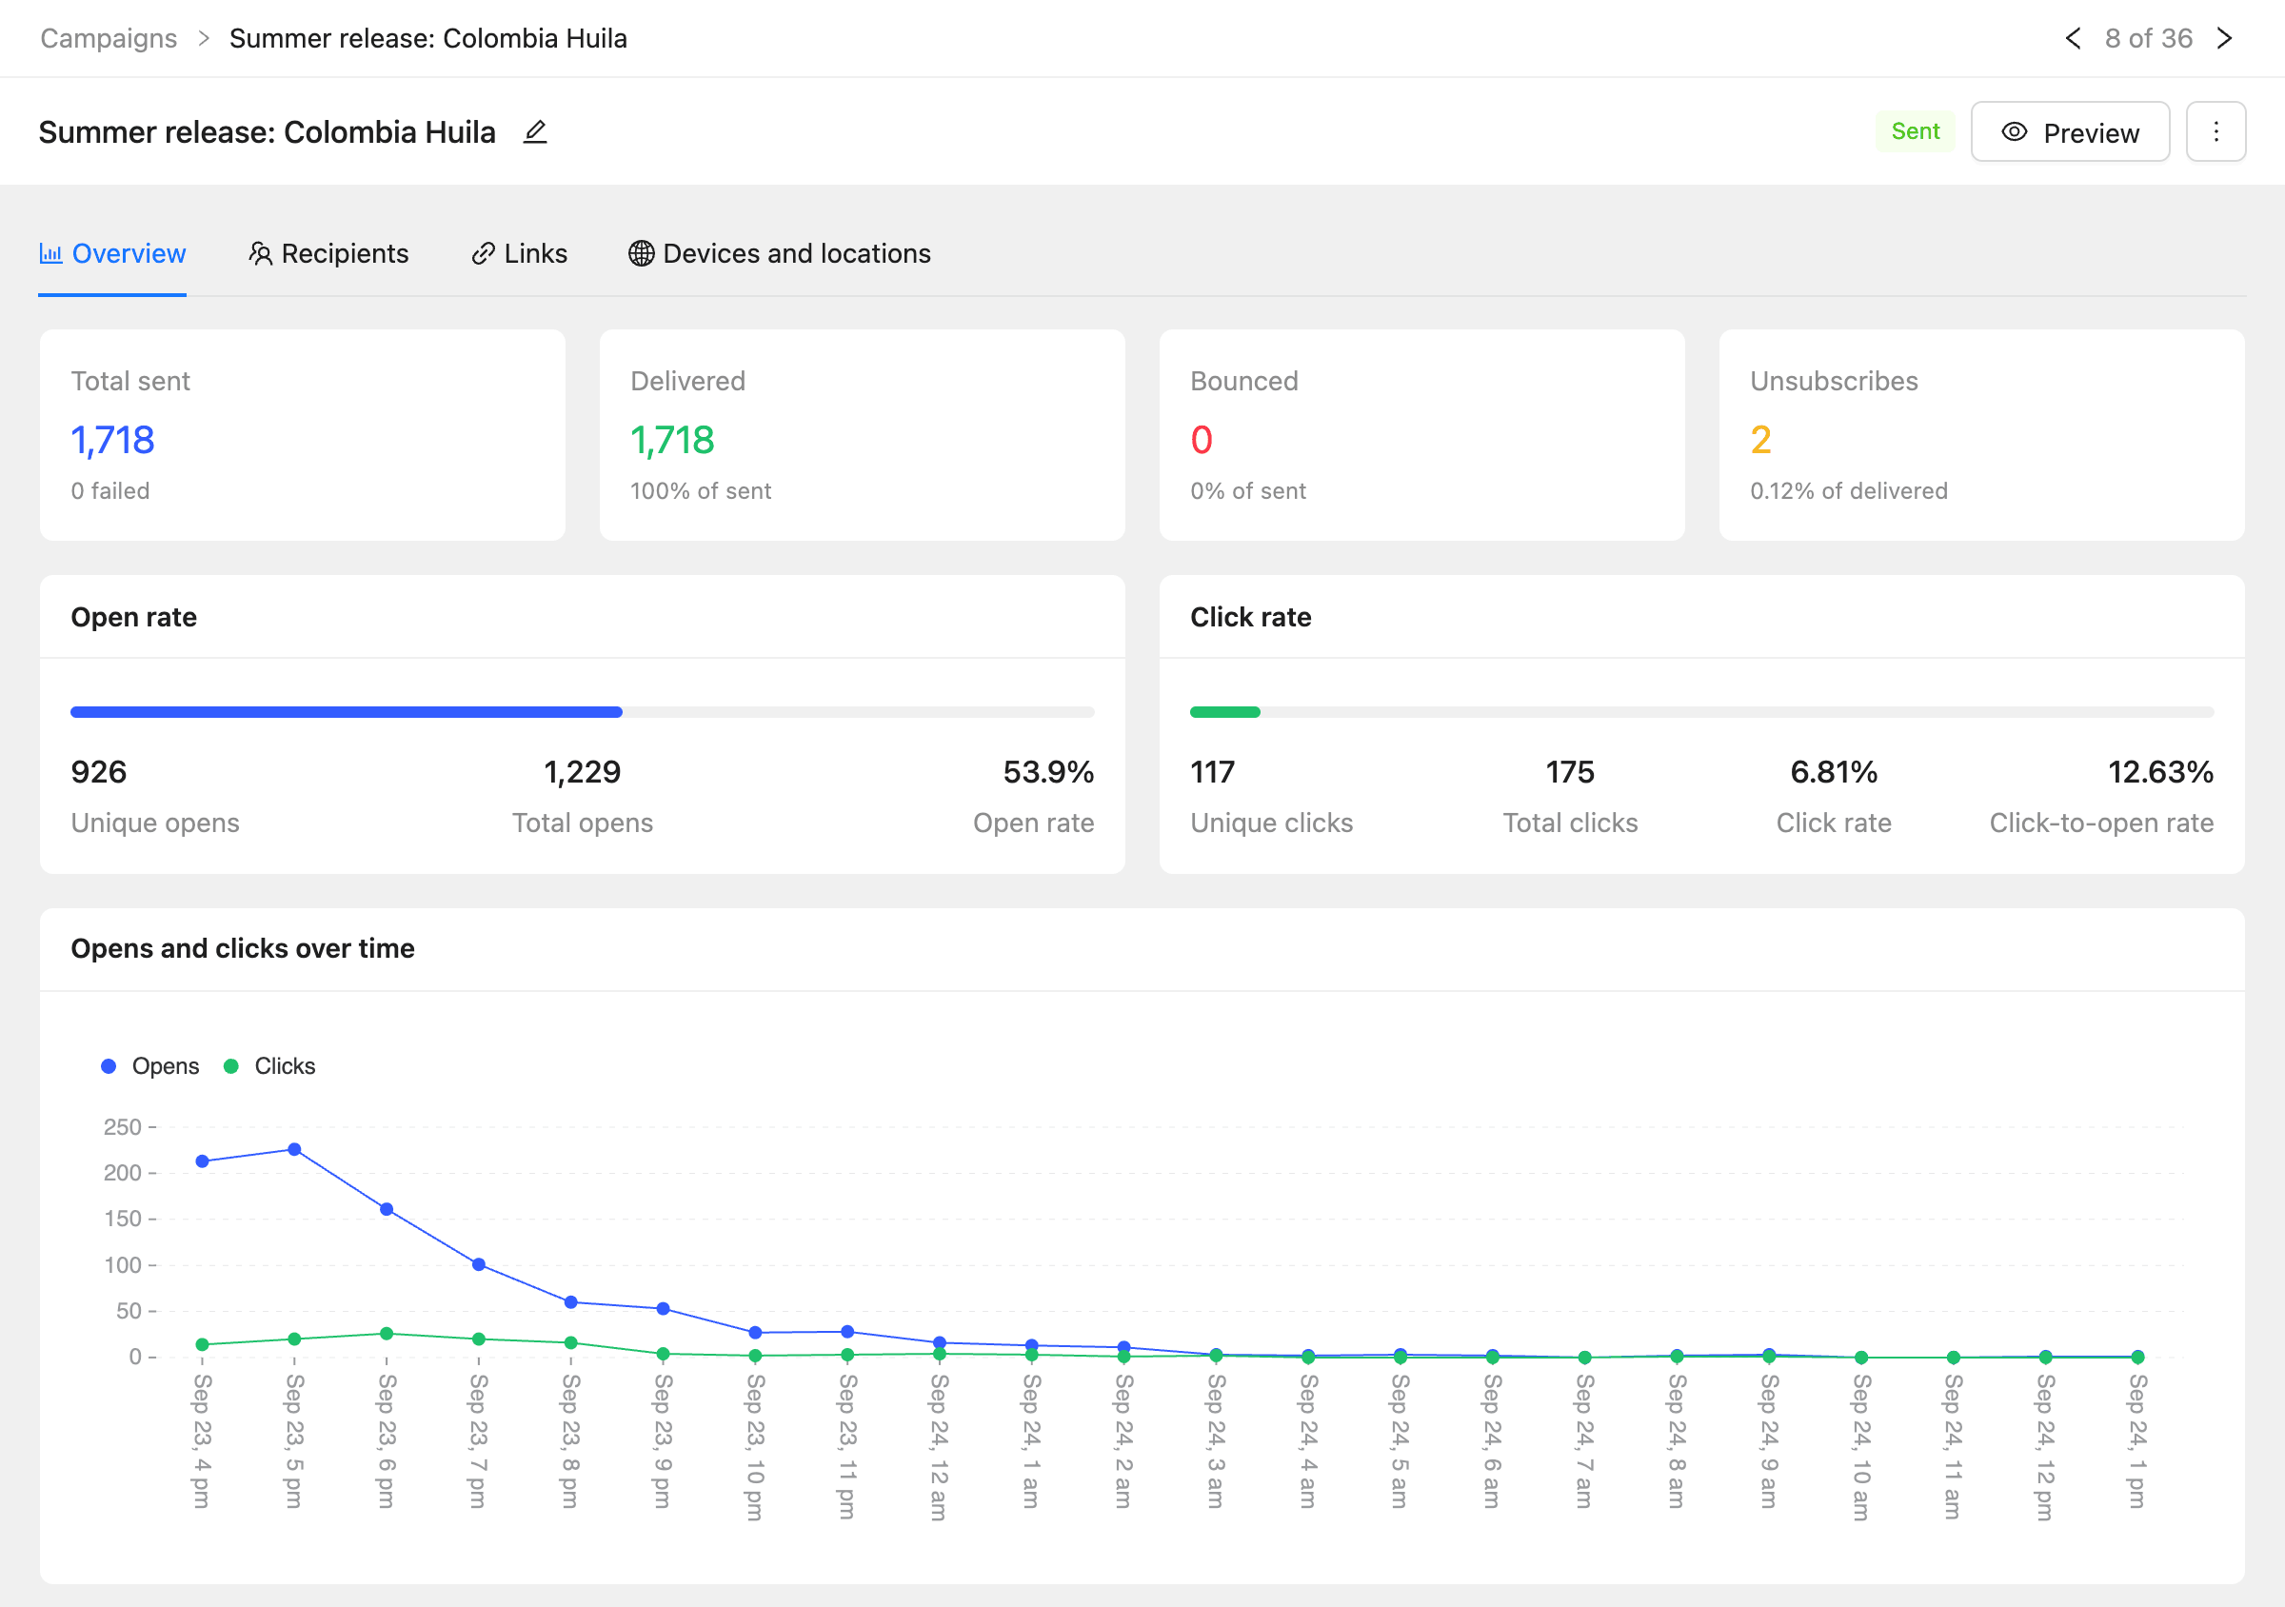Click the Opens data point at Sep 23, 7 pm
The width and height of the screenshot is (2285, 1607).
[x=479, y=1264]
